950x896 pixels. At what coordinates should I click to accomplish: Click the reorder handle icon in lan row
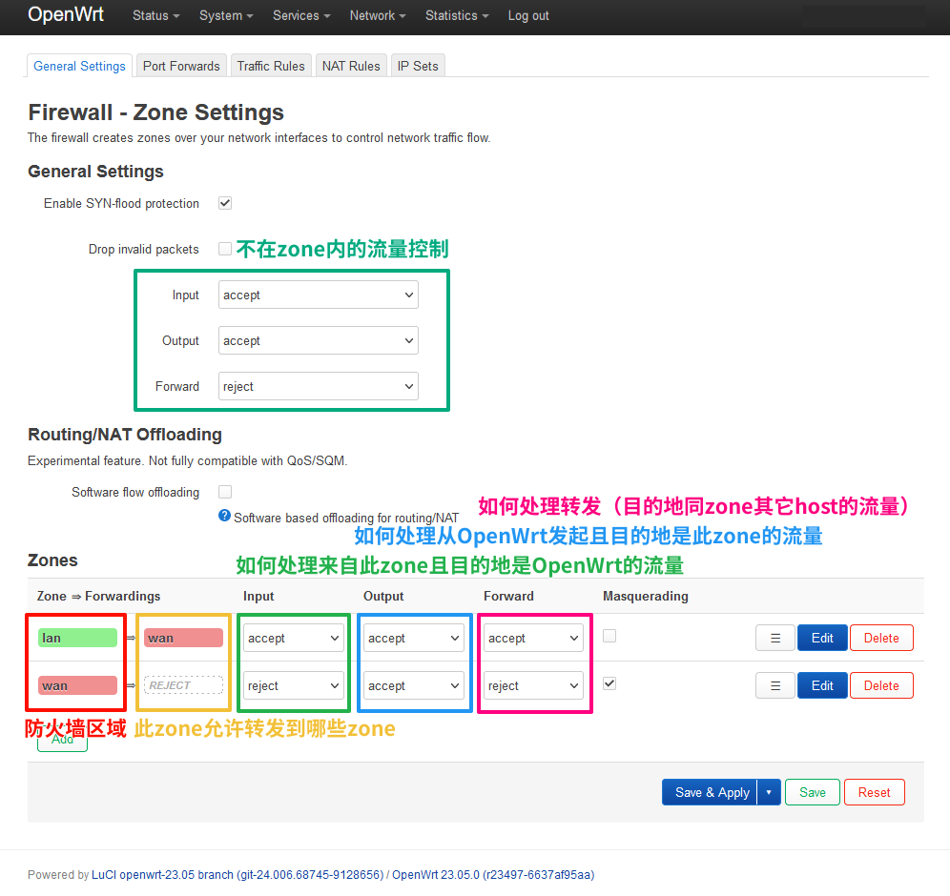pyautogui.click(x=775, y=638)
